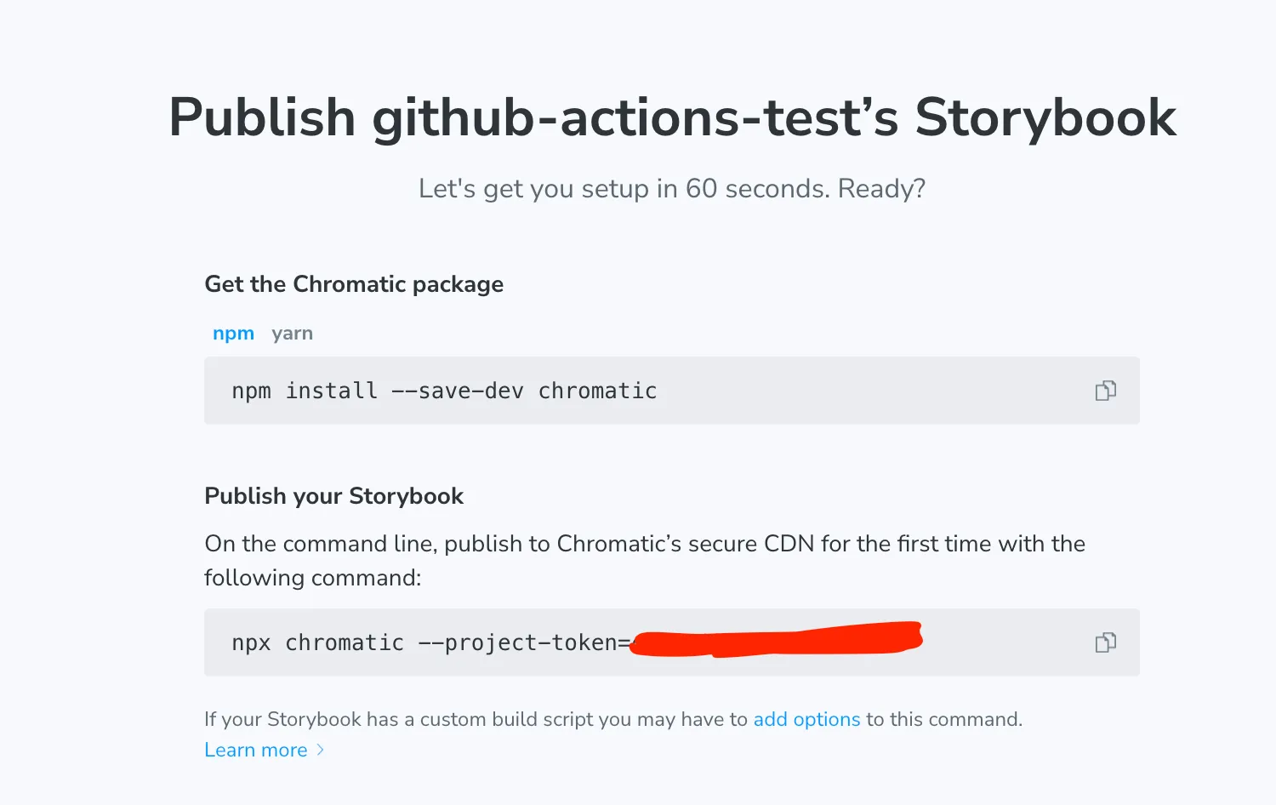Click the --project-token= flag text
Viewport: 1276px width, 805px height.
[x=525, y=643]
